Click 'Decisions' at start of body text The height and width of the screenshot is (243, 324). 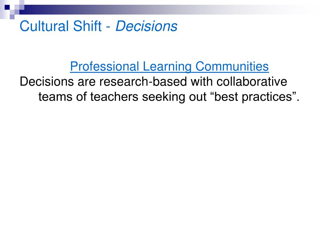pos(47,81)
